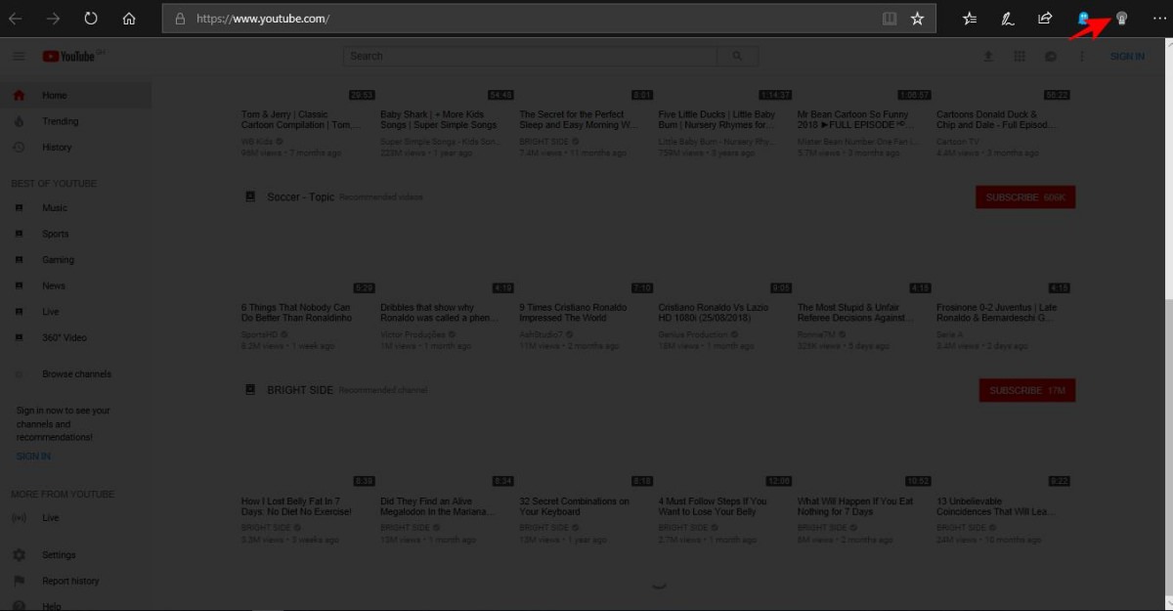This screenshot has height=611, width=1173.
Task: Open Frosinone 0-2 Juventus video
Action: click(x=996, y=313)
